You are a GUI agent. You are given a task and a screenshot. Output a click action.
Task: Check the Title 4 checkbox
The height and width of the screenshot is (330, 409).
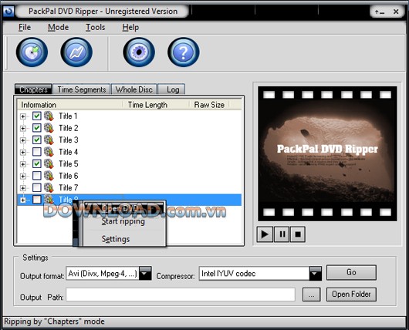click(x=37, y=152)
